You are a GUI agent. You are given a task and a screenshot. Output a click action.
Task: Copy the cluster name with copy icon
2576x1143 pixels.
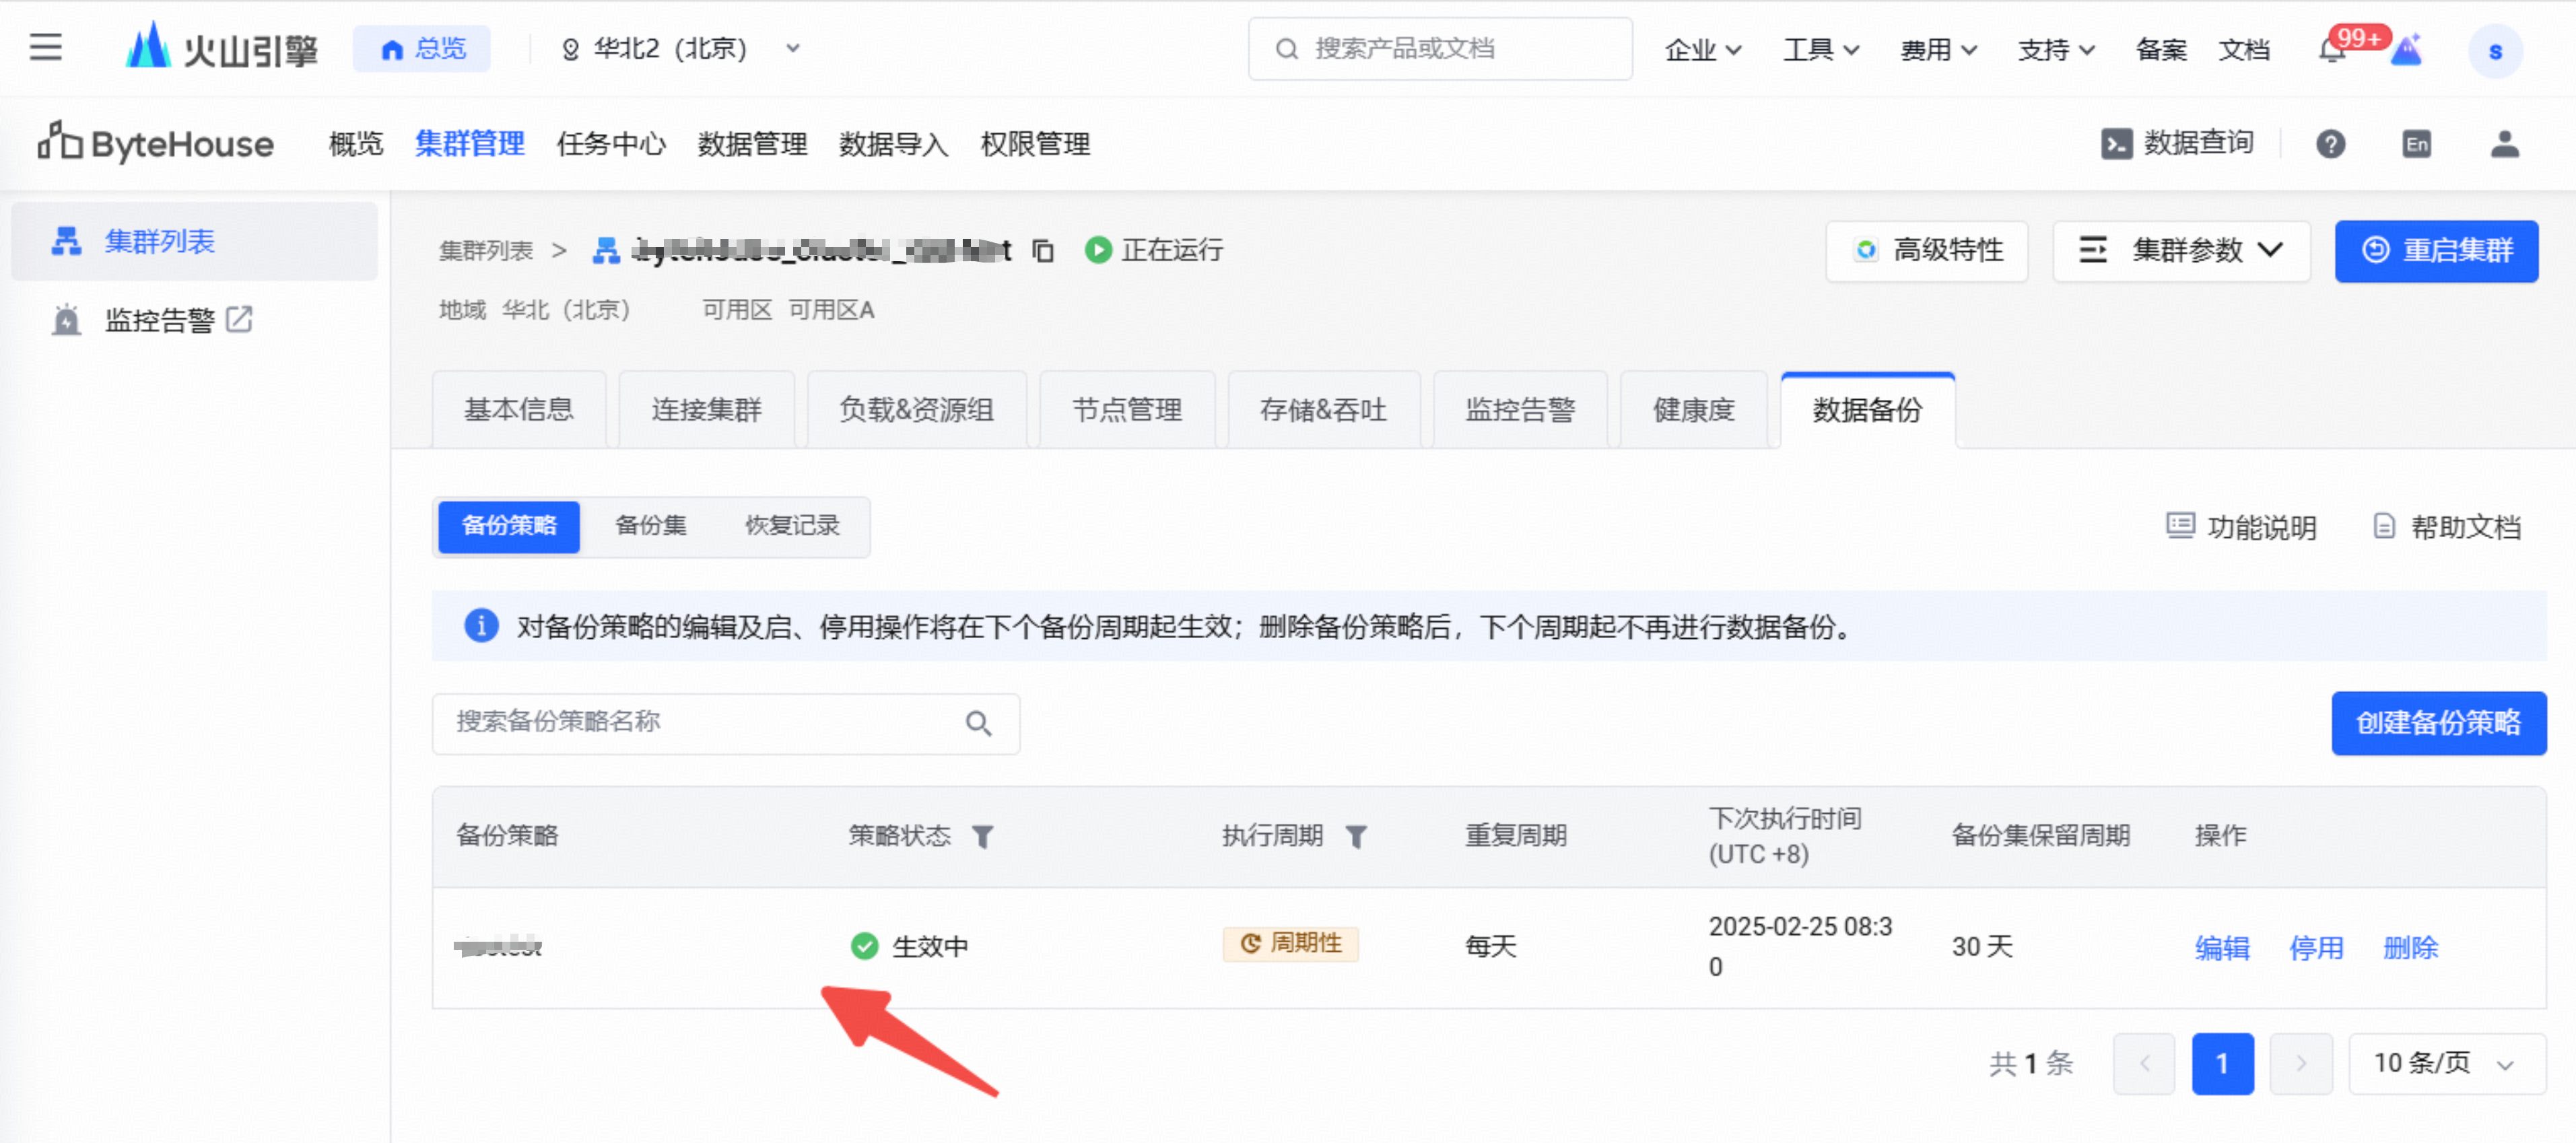[1043, 250]
